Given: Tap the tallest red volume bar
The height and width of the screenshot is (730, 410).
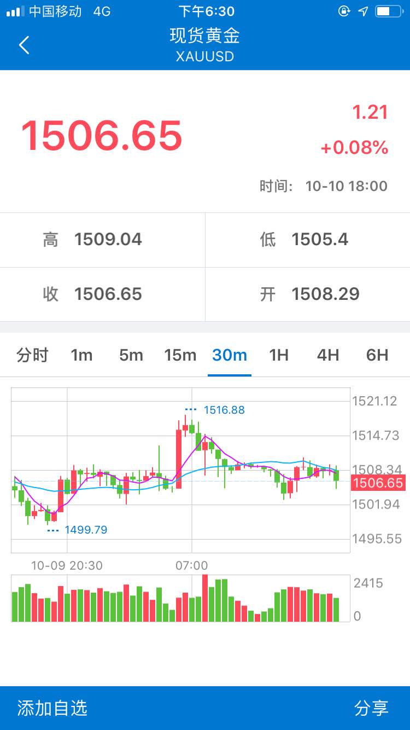Looking at the screenshot, I should (x=205, y=598).
